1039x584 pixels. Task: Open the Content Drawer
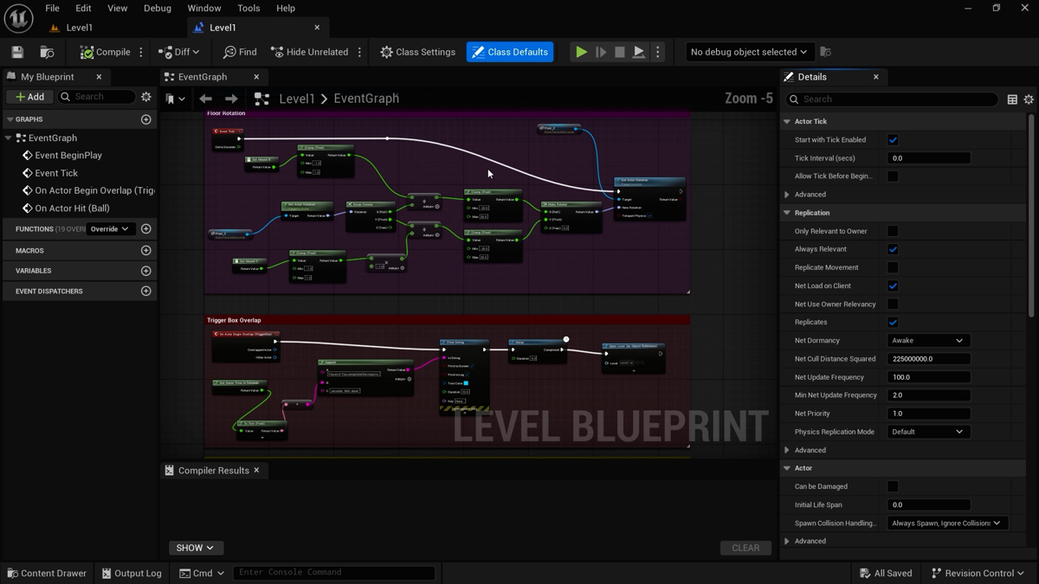pos(47,573)
